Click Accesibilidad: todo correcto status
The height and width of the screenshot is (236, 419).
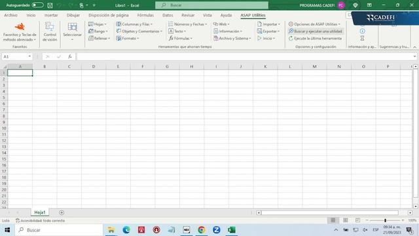tap(40, 220)
